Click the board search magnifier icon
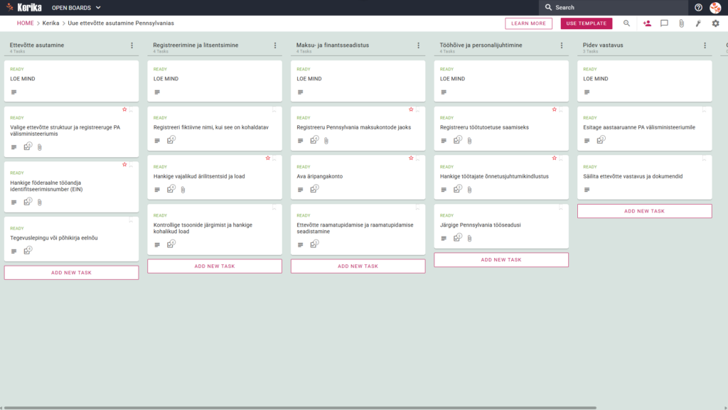 (627, 23)
